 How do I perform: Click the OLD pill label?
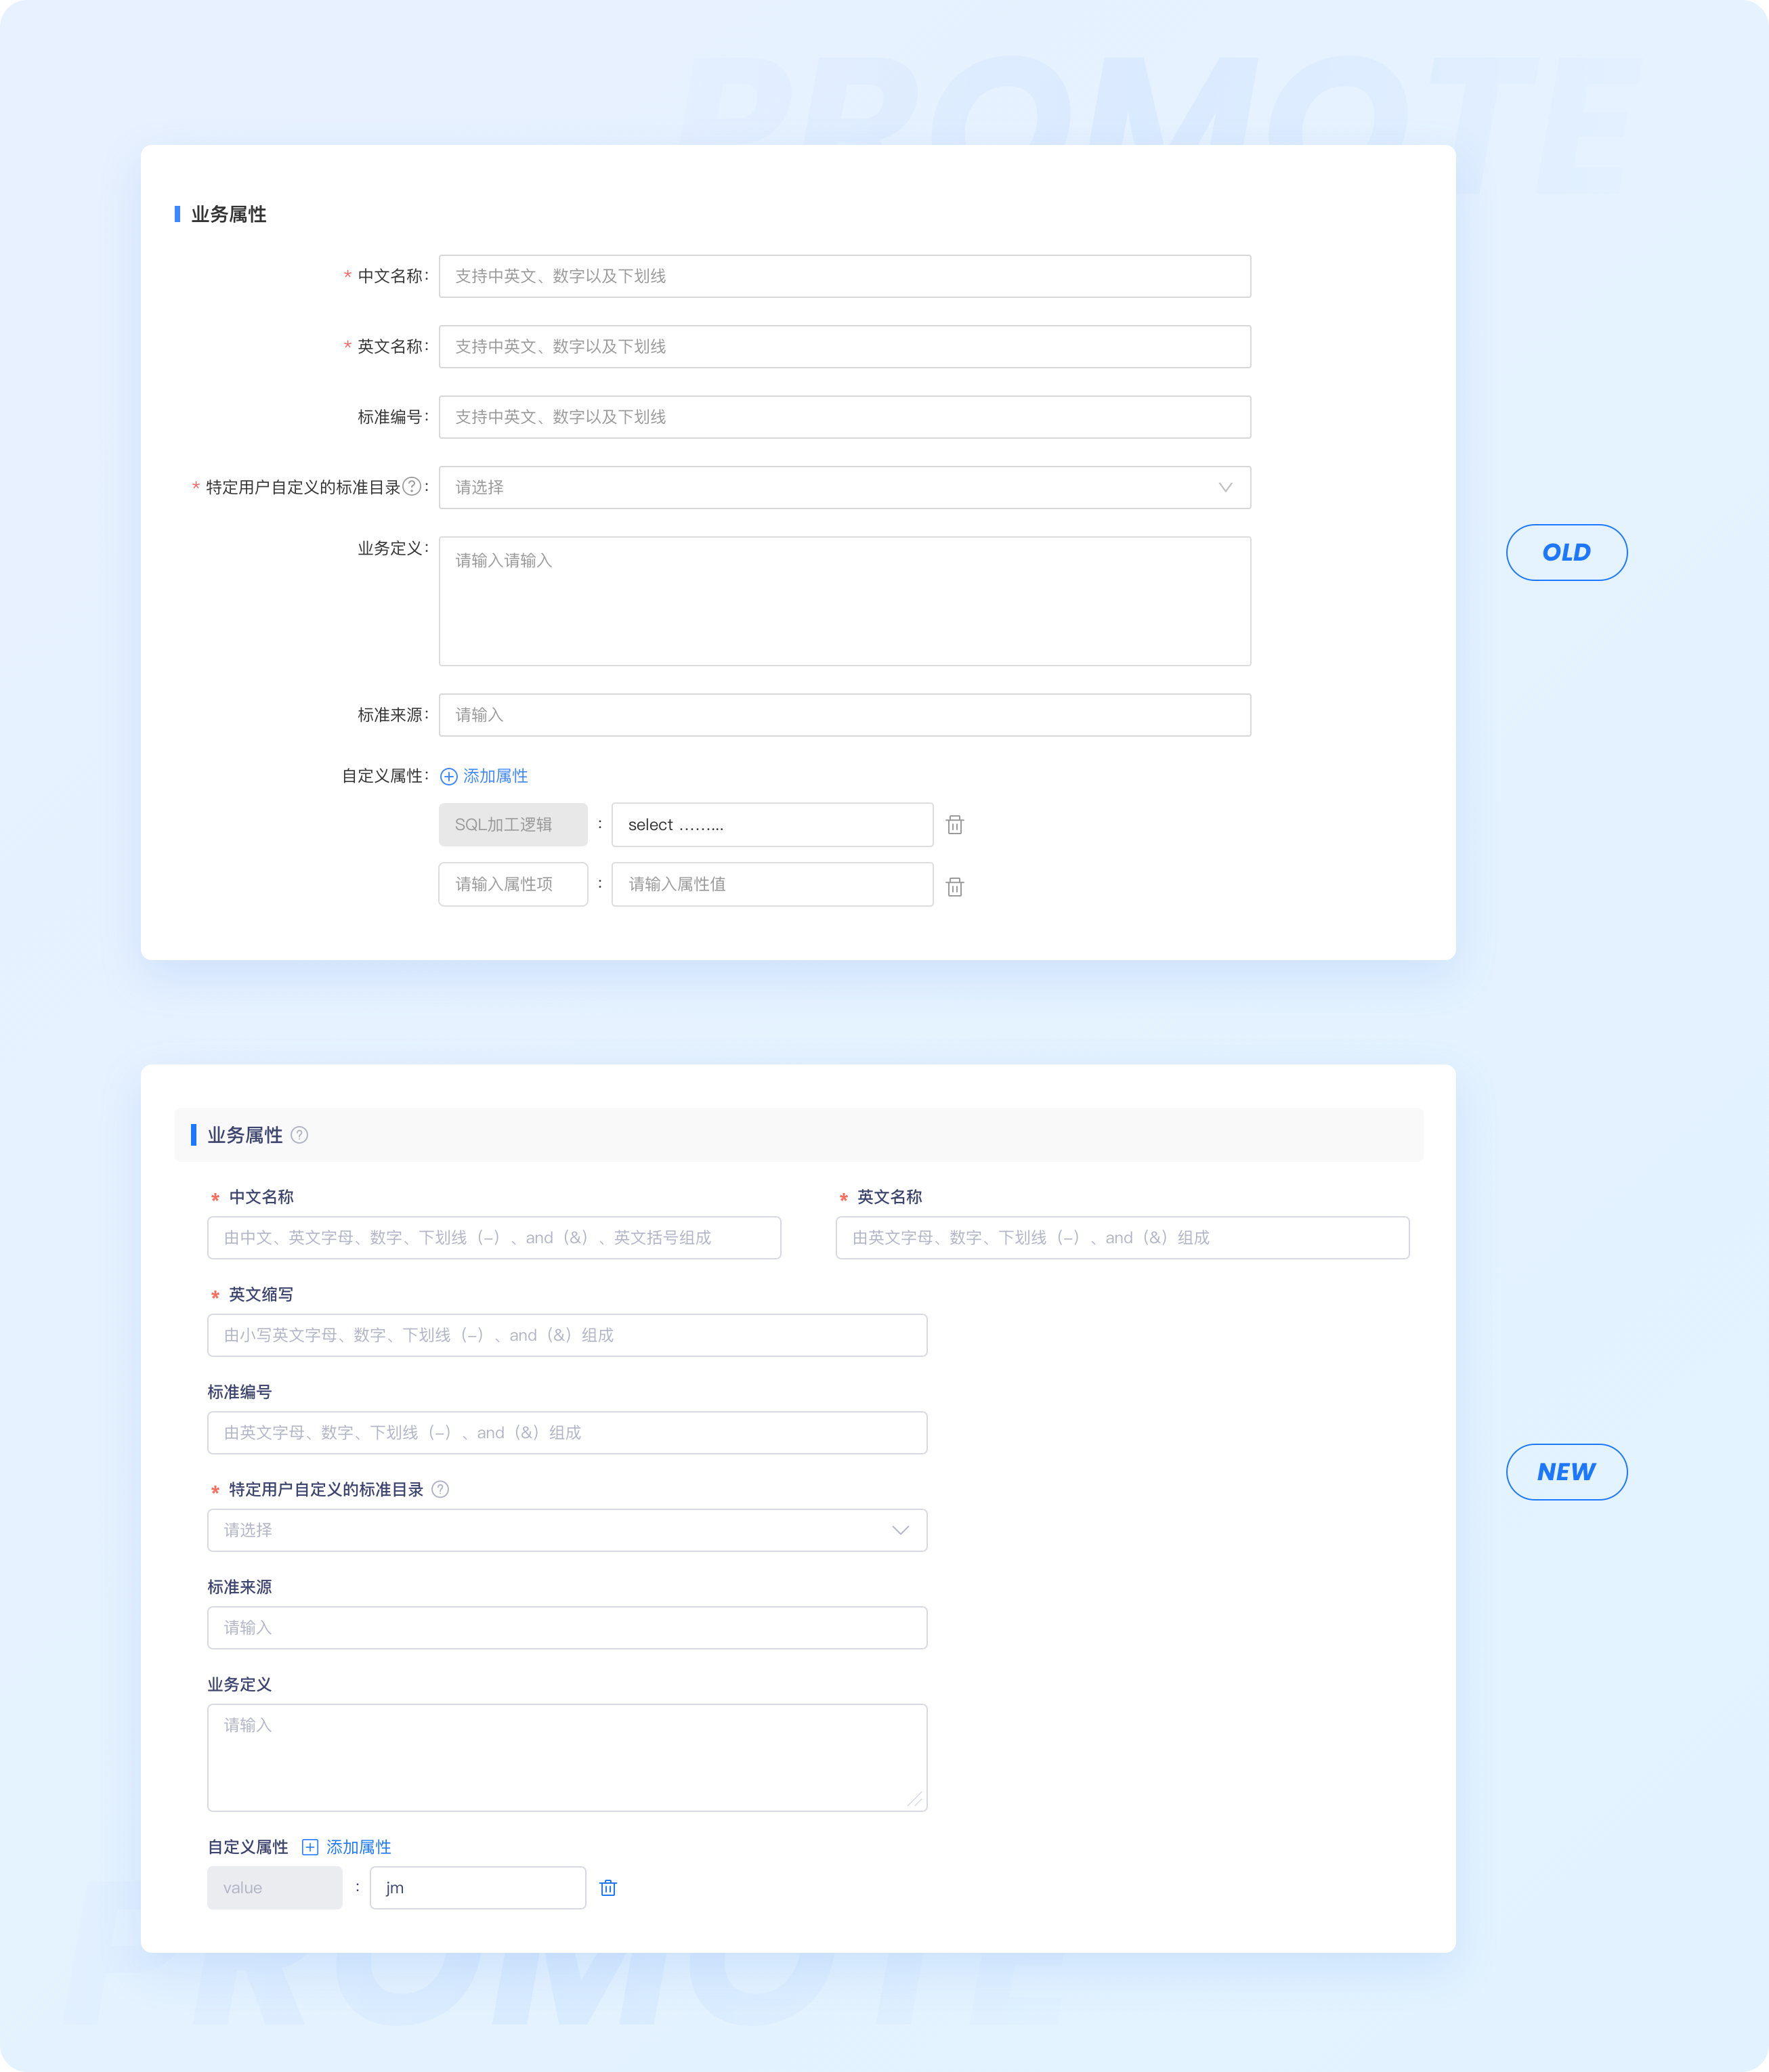[x=1566, y=553]
